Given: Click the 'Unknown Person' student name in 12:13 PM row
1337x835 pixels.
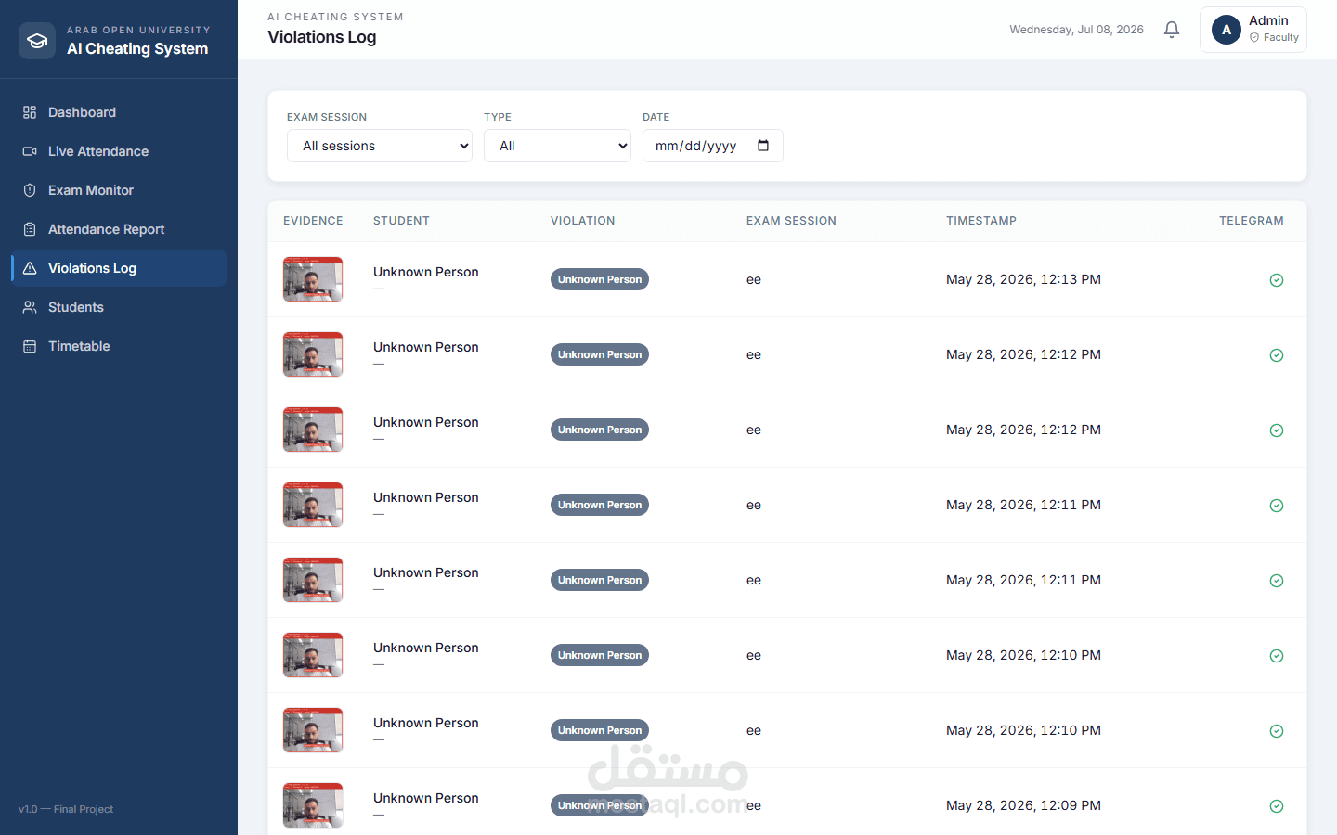Looking at the screenshot, I should [426, 272].
